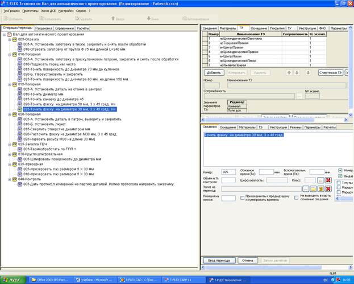Collapse the 020-Токарная operation node
Image resolution: width=354 pixels, height=284 pixels.
[x=10, y=114]
